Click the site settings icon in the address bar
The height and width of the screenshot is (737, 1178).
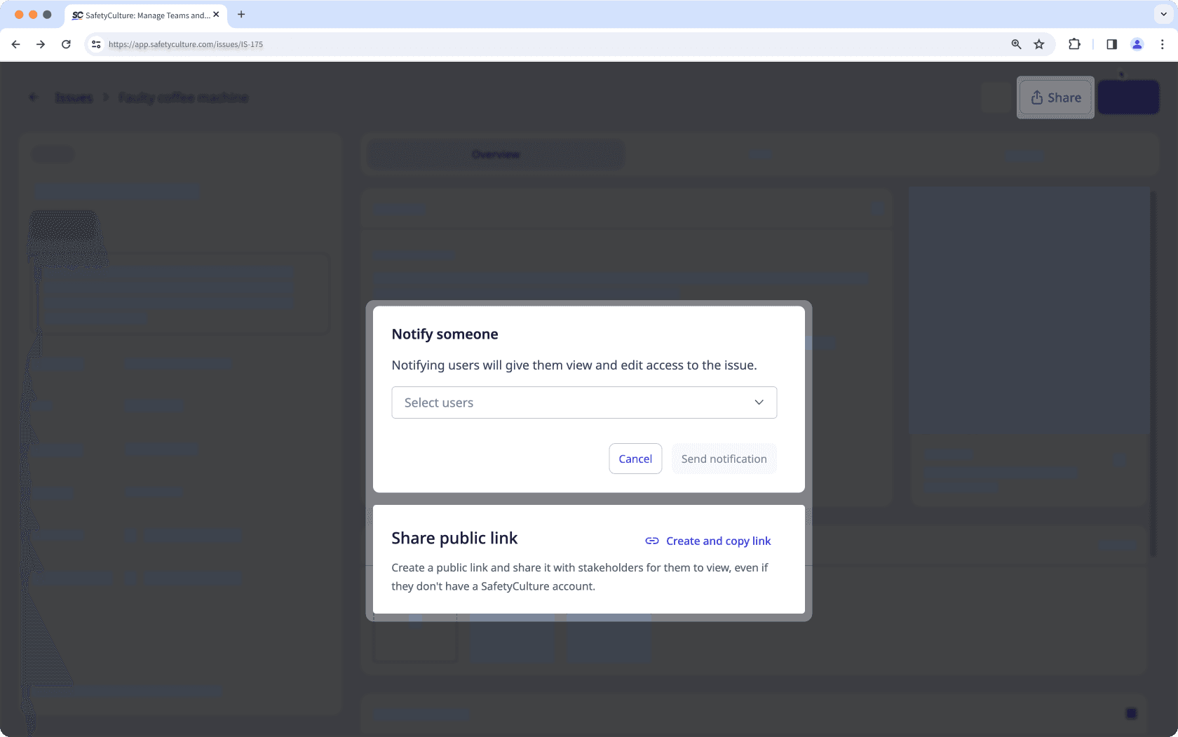(x=95, y=43)
